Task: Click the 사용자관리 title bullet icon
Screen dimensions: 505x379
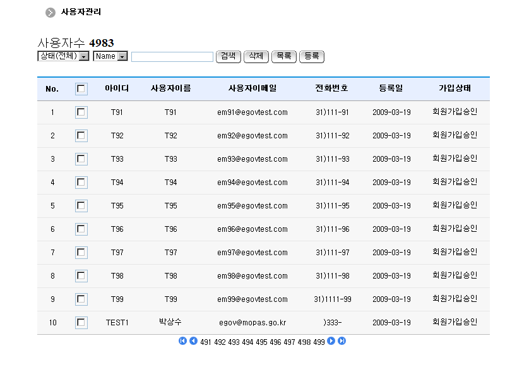Action: point(50,13)
